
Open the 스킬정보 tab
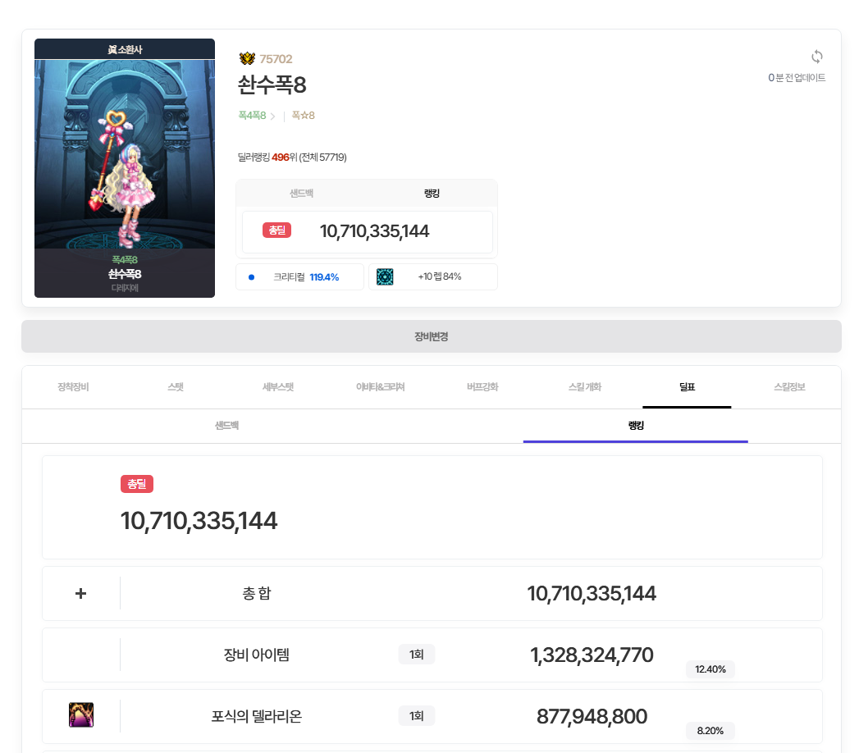click(789, 386)
